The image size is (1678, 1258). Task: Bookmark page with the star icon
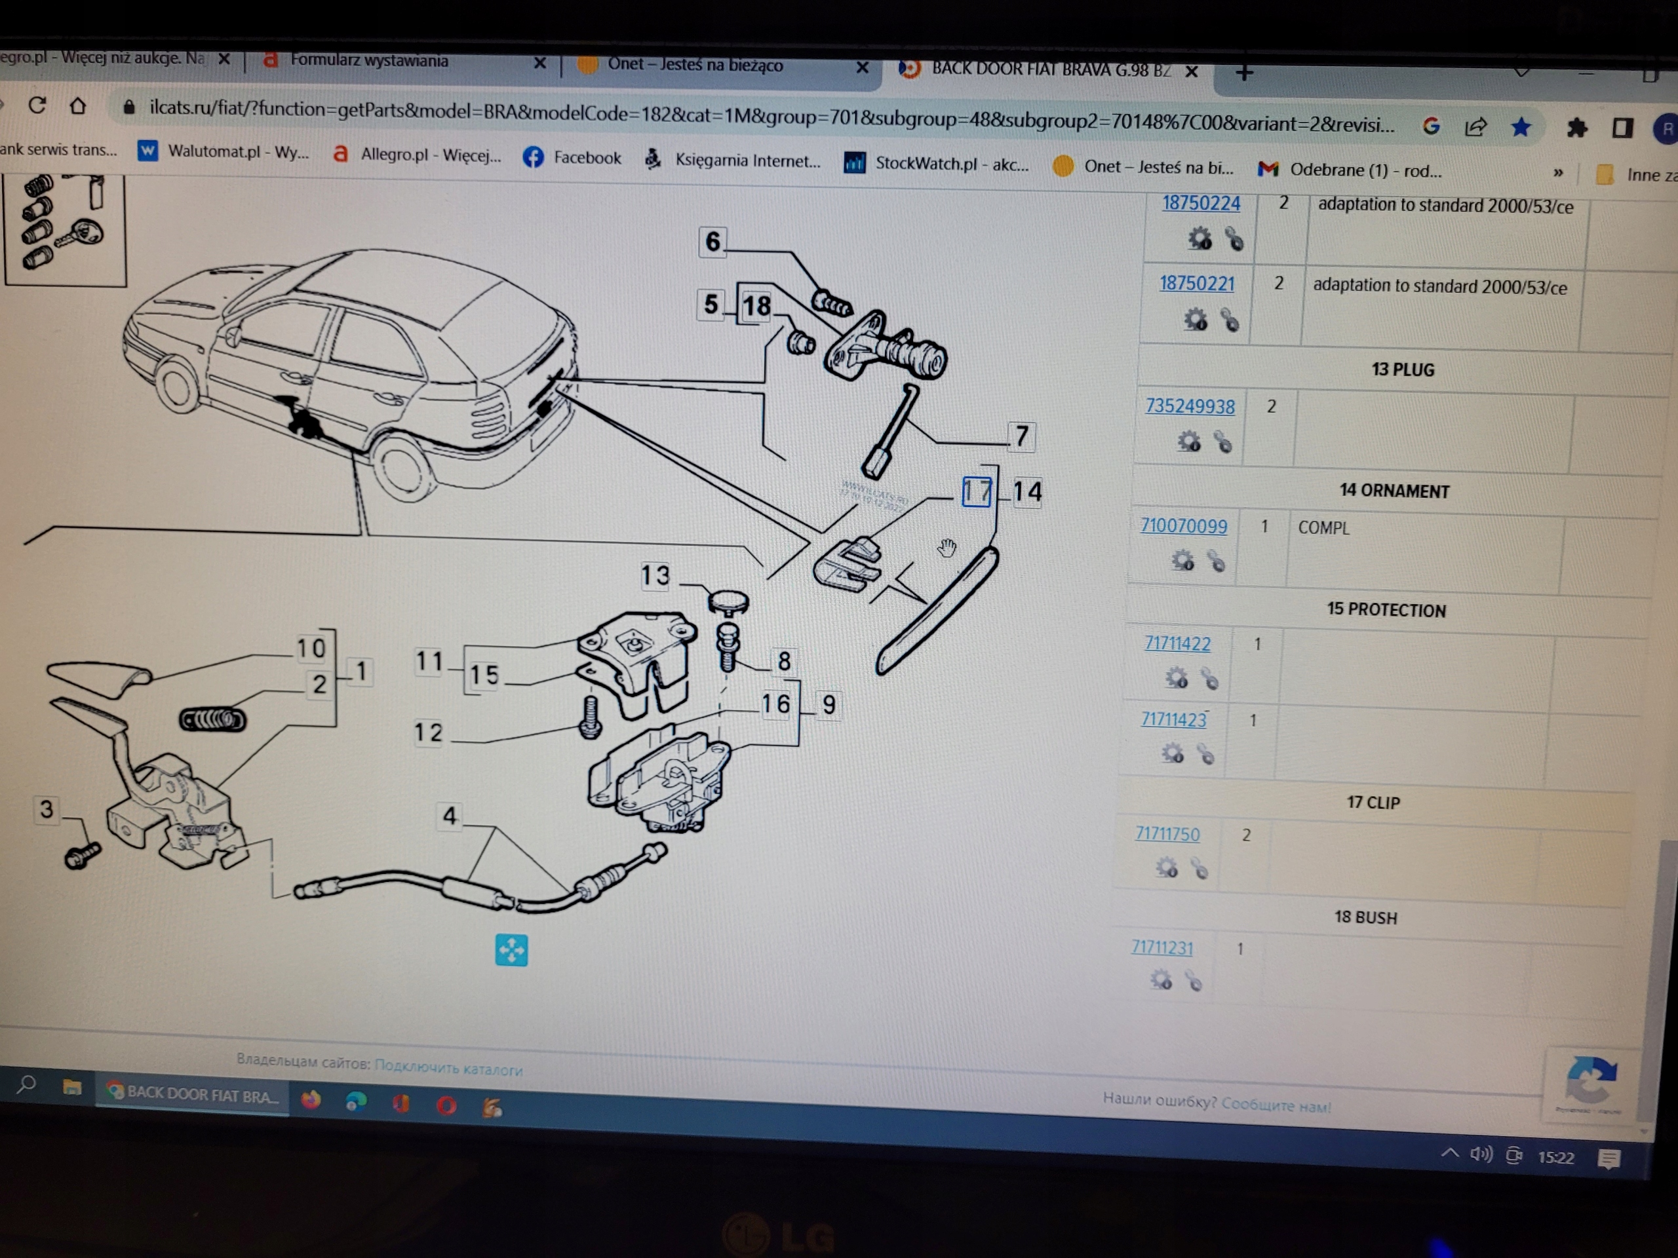[1520, 126]
